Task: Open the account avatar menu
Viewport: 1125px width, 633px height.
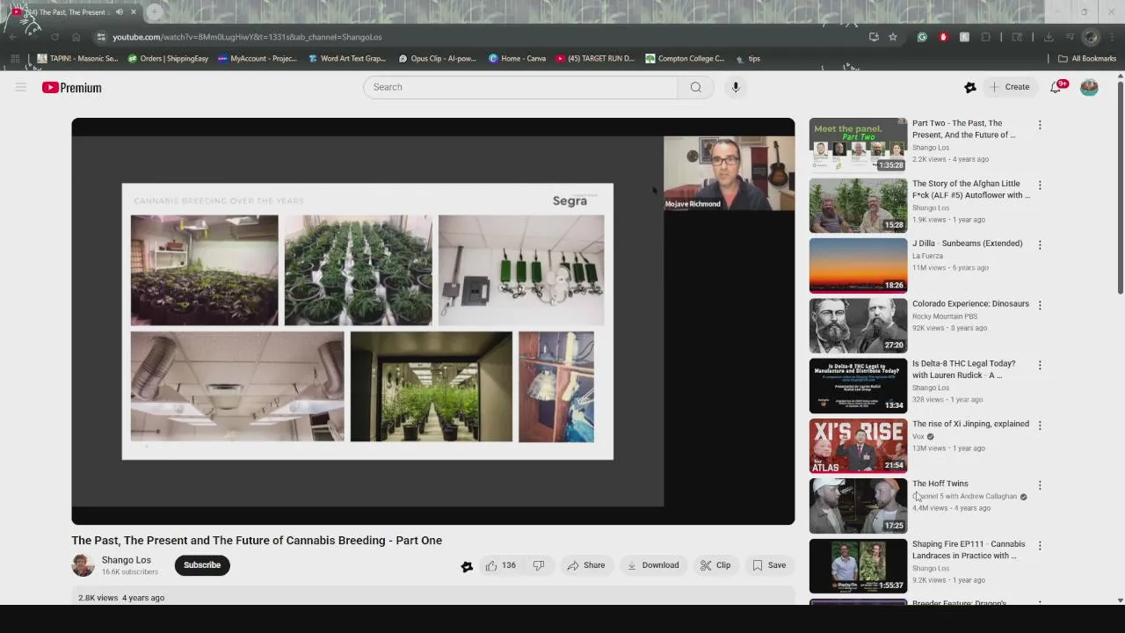Action: coord(1089,87)
